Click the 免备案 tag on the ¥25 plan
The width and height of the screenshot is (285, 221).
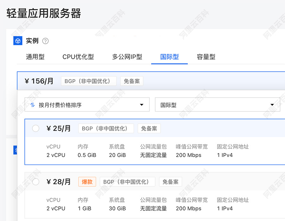pos(149,128)
